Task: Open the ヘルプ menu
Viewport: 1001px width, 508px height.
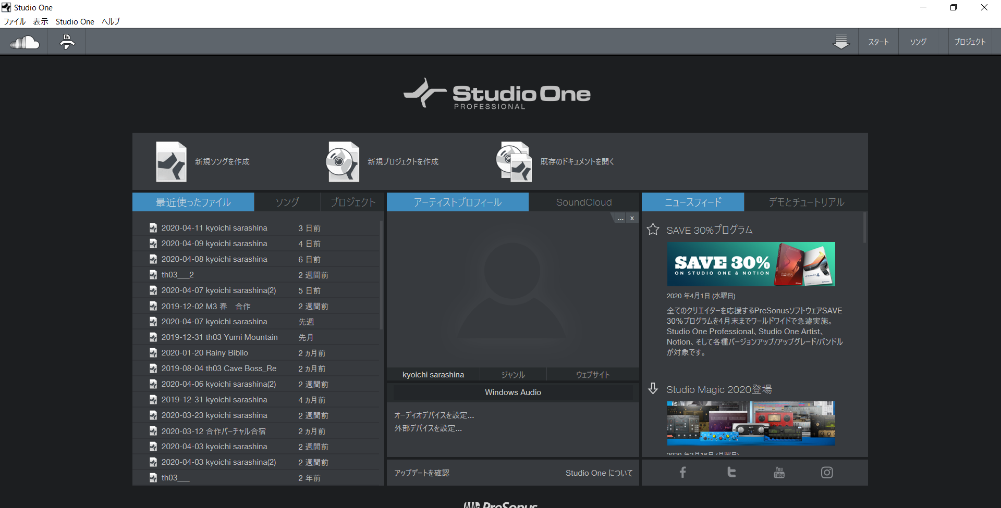Action: click(111, 21)
